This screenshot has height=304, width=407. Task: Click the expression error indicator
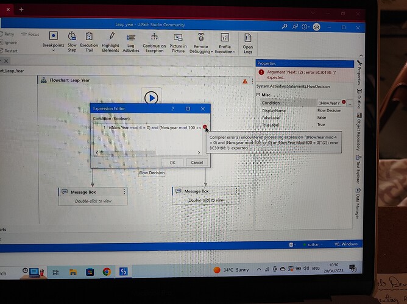205,127
